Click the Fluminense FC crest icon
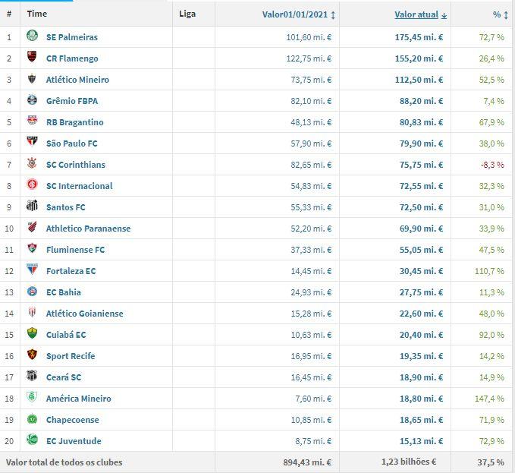515x473 pixels. click(32, 249)
